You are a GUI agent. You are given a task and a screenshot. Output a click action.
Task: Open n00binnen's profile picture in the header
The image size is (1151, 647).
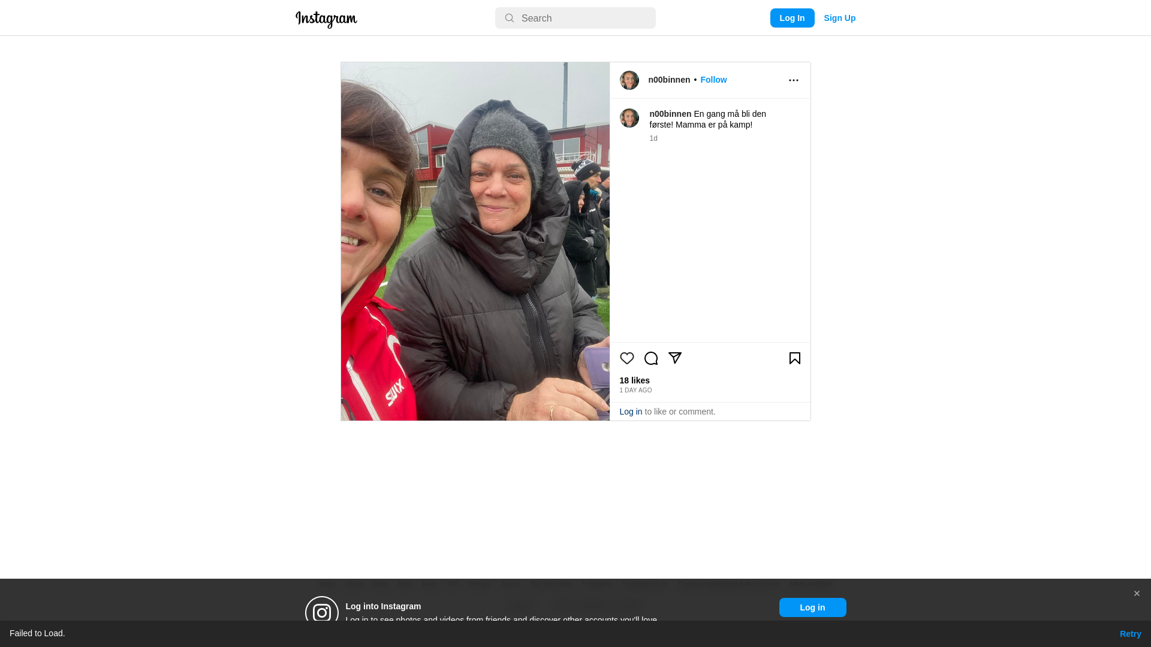coord(629,80)
